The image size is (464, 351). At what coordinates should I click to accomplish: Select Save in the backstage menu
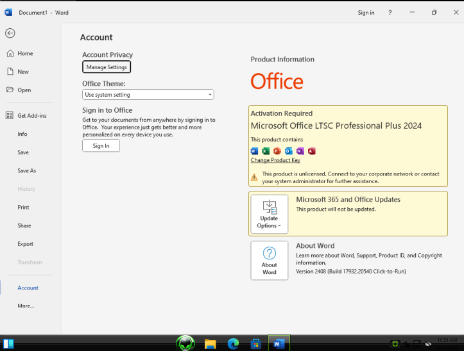tap(23, 152)
